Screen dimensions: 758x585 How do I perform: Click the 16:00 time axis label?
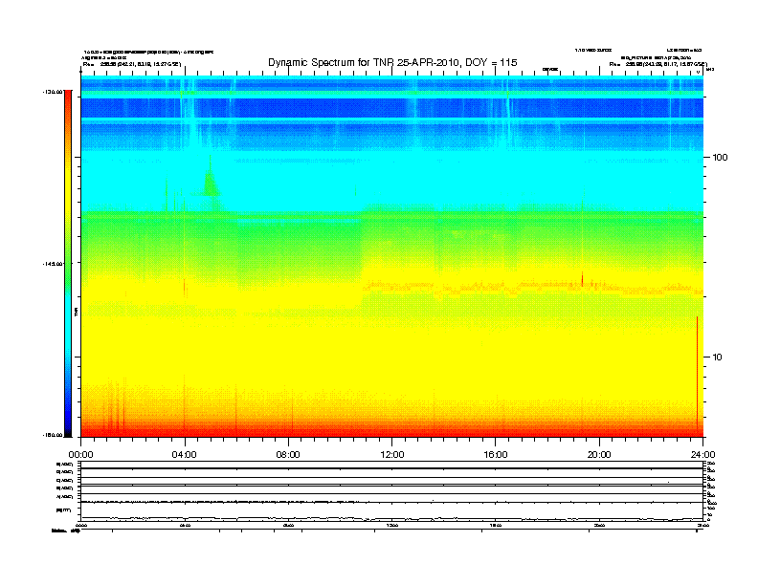[496, 455]
